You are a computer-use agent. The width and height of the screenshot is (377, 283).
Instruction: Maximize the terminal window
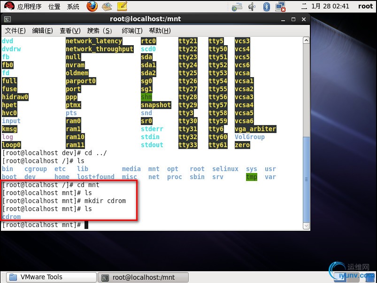293,19
